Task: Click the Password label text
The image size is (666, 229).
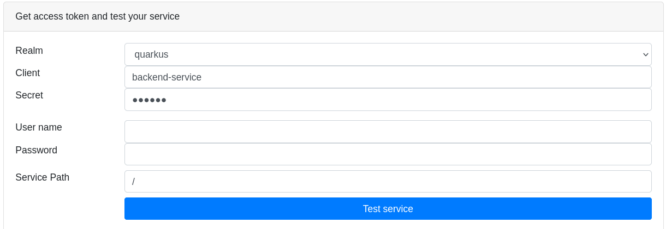Action: (x=36, y=150)
